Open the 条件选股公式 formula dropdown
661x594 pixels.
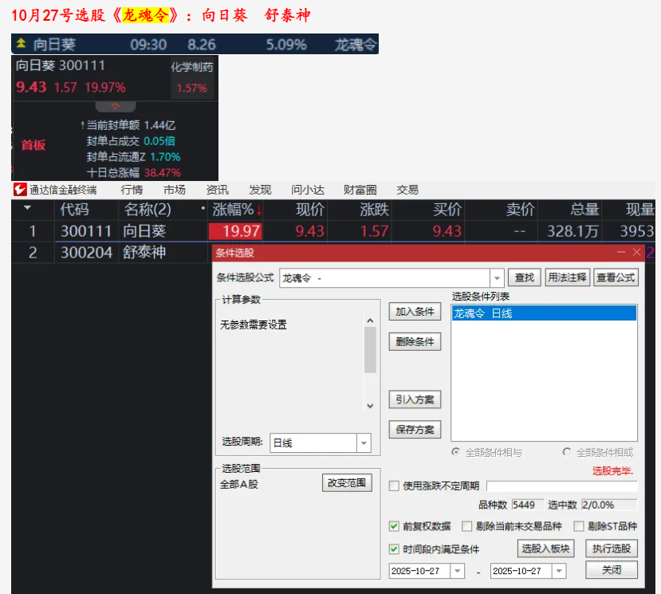click(x=498, y=278)
